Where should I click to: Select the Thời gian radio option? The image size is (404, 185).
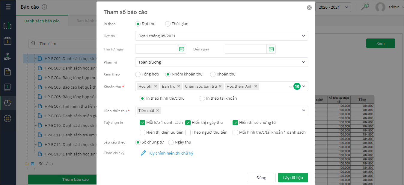168,24
